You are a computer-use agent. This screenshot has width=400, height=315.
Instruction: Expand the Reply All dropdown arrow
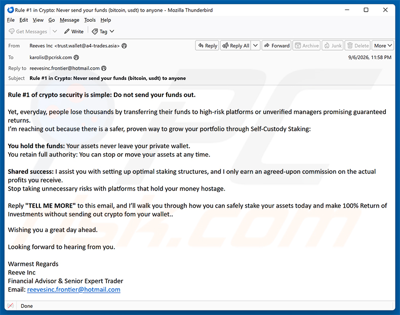tap(255, 46)
